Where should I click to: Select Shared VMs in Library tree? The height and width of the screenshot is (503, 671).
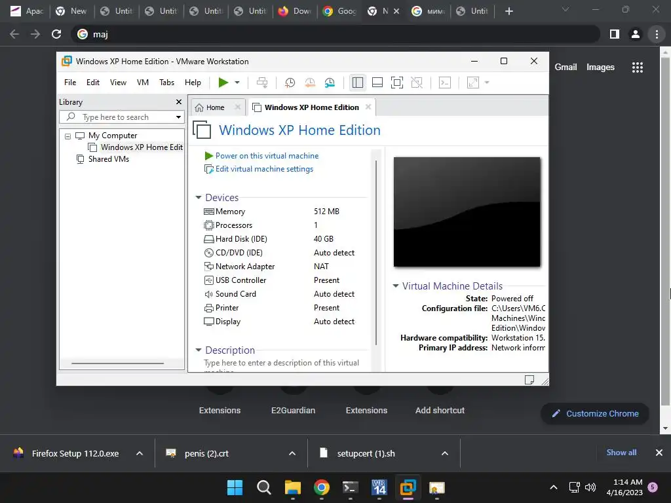[x=103, y=159]
